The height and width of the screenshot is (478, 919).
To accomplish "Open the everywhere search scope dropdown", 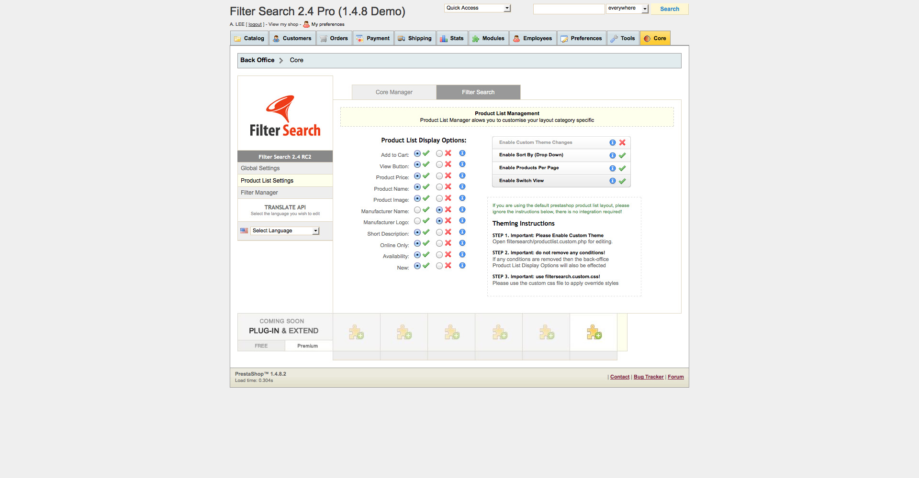I will point(627,9).
